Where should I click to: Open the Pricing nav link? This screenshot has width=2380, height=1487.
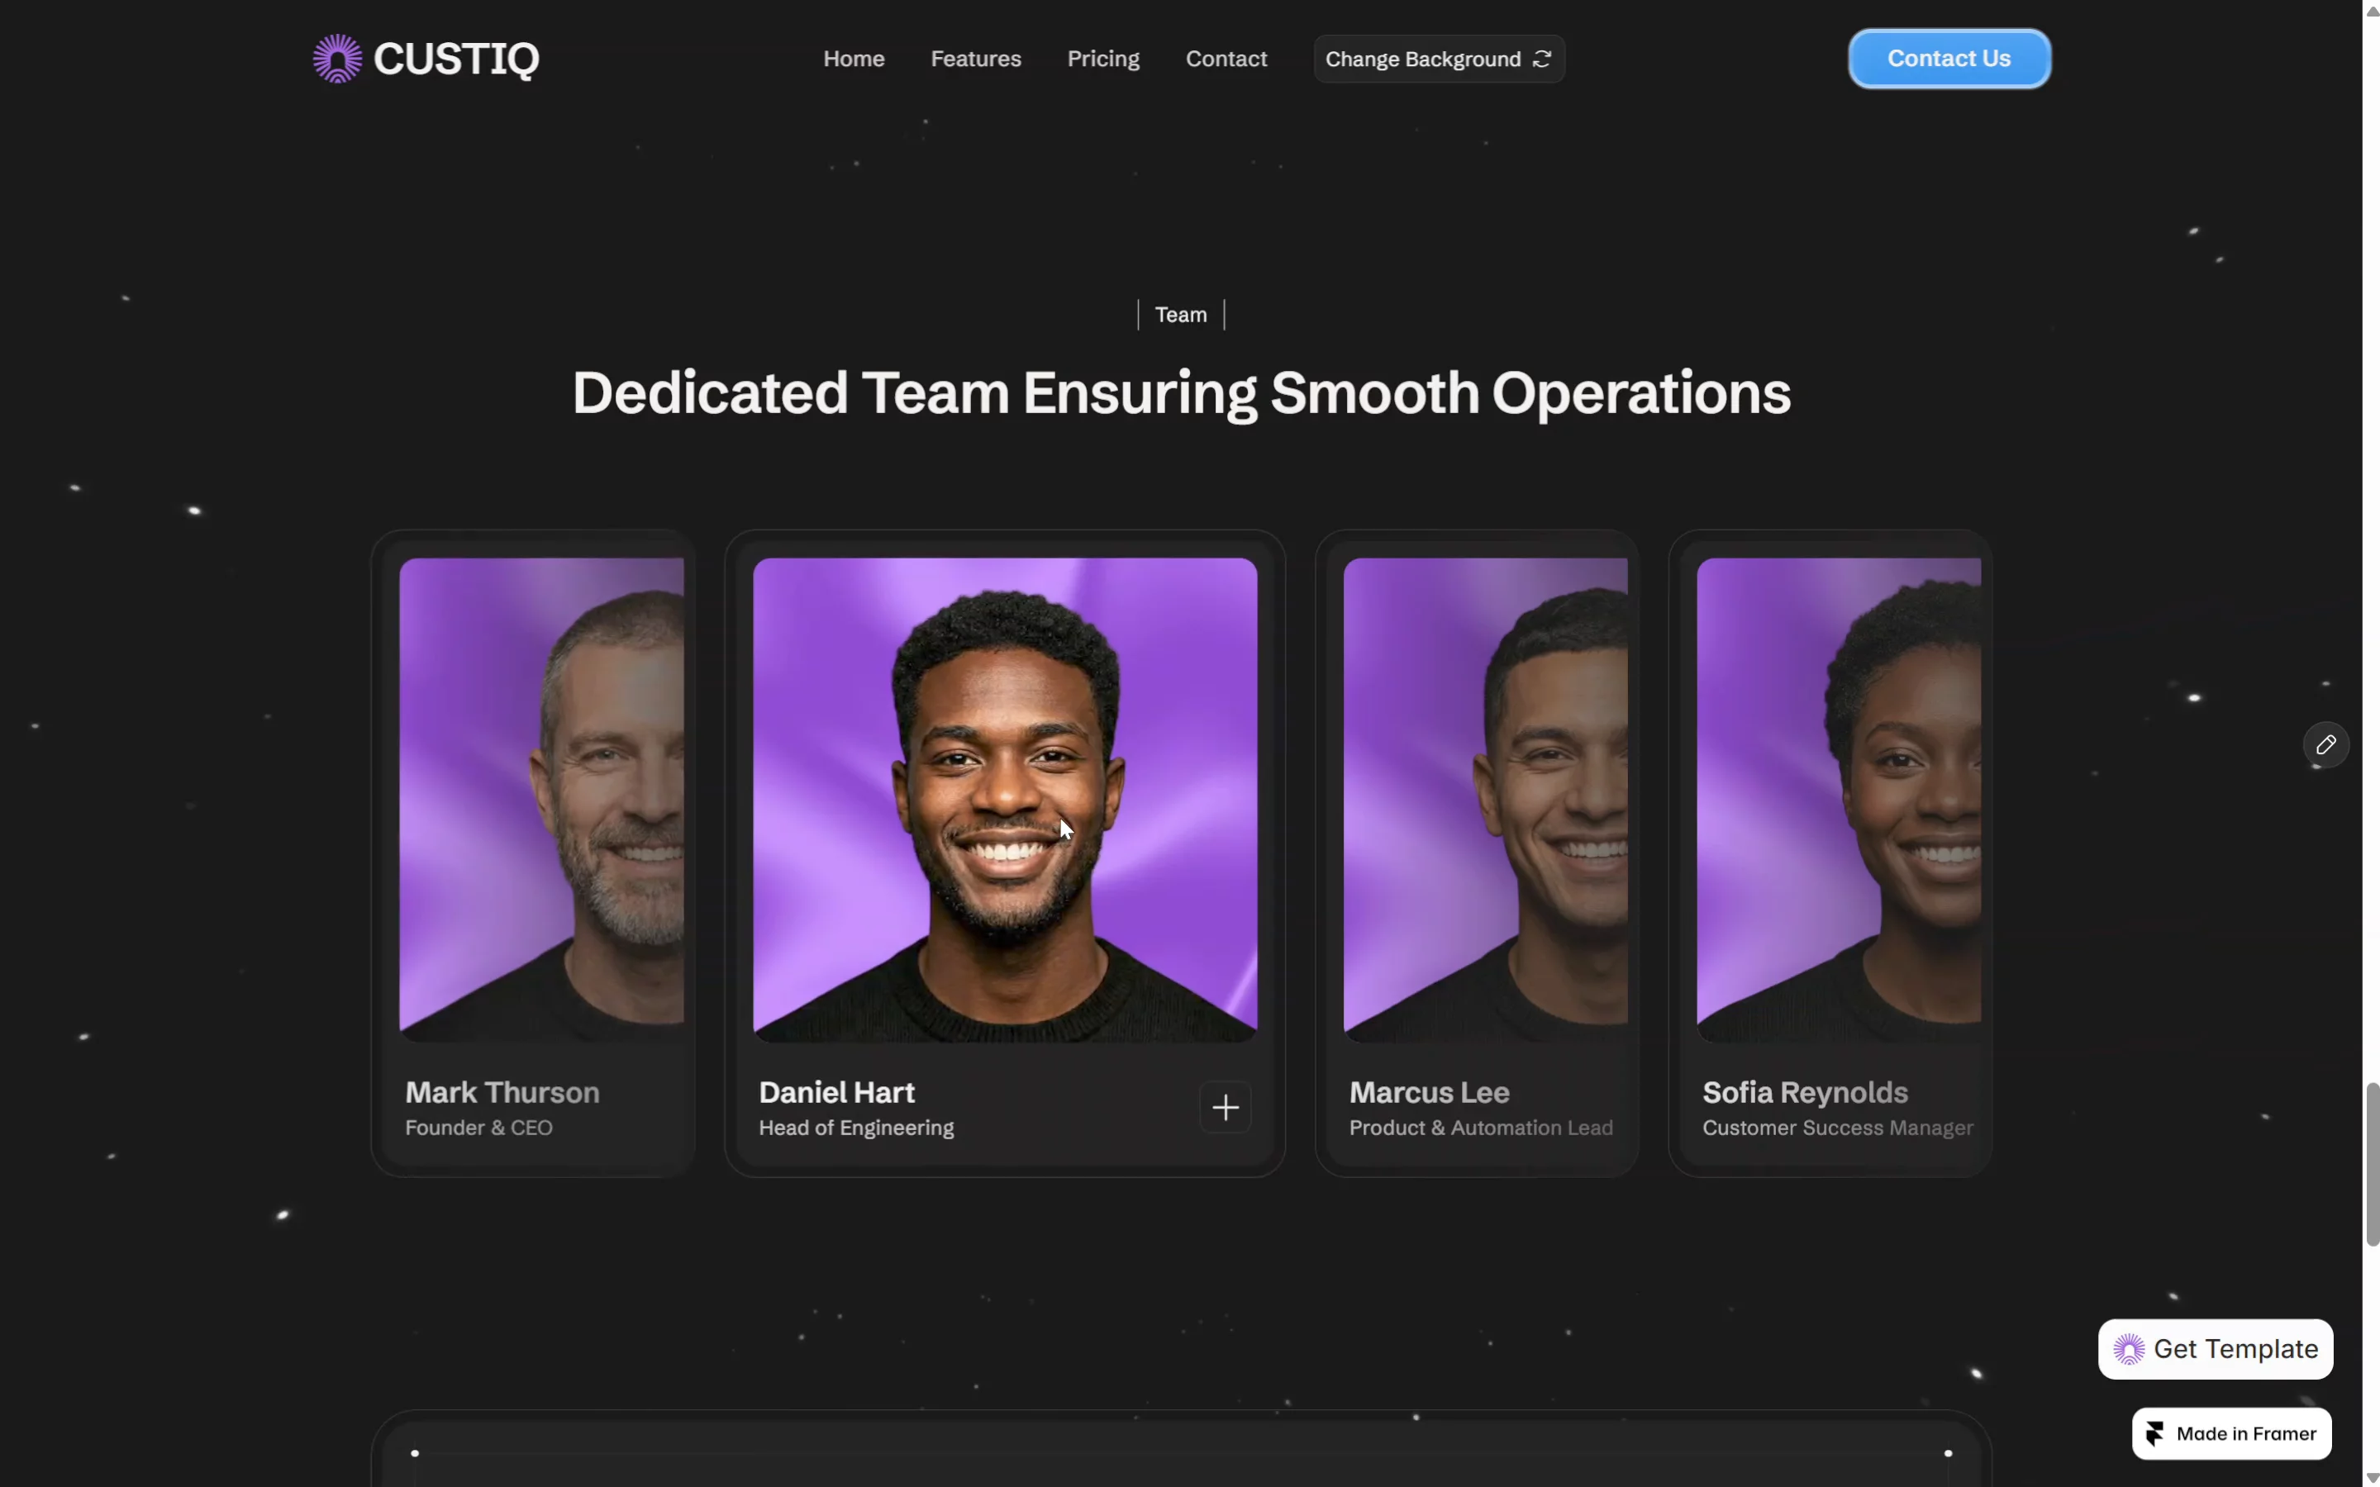point(1102,59)
